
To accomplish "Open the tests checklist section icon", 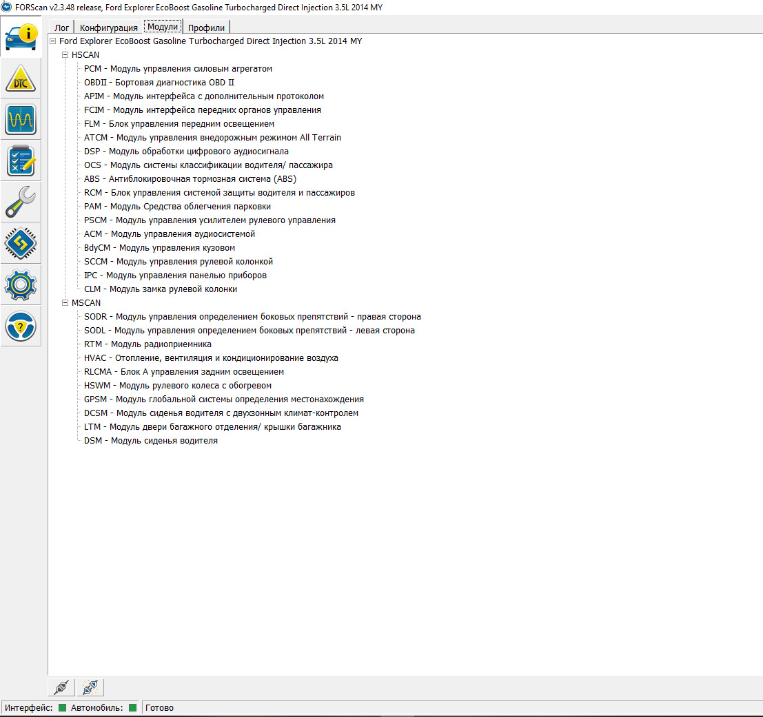I will 21,161.
